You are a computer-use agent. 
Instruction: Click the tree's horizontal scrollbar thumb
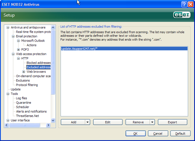25,125
